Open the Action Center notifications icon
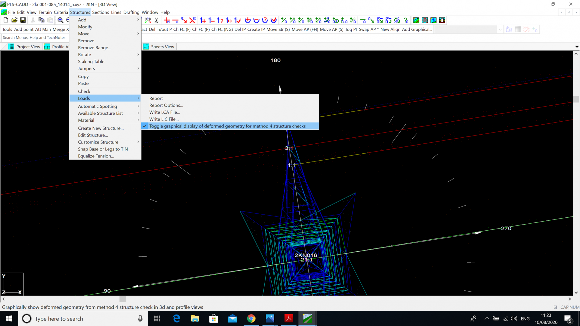Screen dimensions: 580x326 tap(568, 319)
